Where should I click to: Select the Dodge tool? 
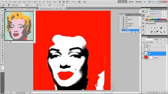pyautogui.click(x=2, y=43)
